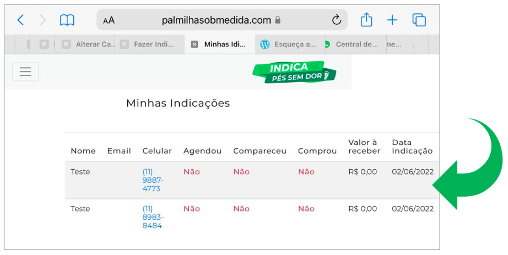Screen dimensions: 508x255
Task: Click the Data Indicação column header
Action: coord(412,147)
